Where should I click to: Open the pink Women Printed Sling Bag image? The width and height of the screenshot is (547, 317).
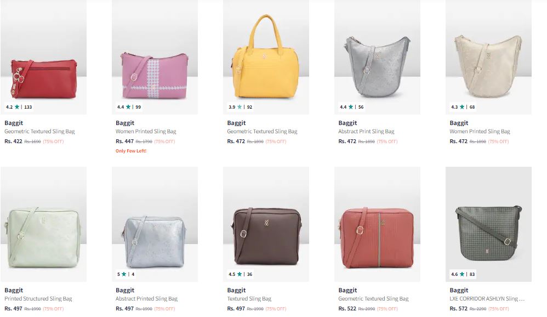click(x=155, y=57)
